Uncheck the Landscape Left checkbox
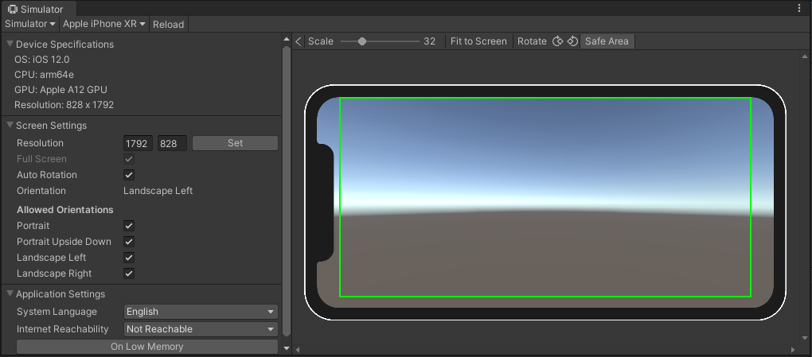This screenshot has height=357, width=812. point(129,258)
